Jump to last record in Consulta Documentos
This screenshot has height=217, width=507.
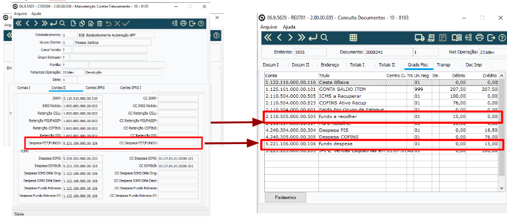click(x=301, y=38)
